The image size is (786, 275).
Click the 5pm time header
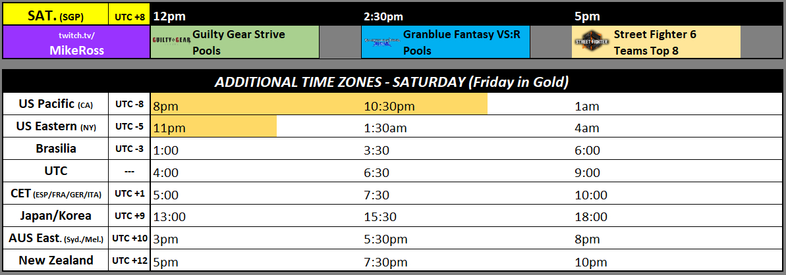(x=585, y=16)
